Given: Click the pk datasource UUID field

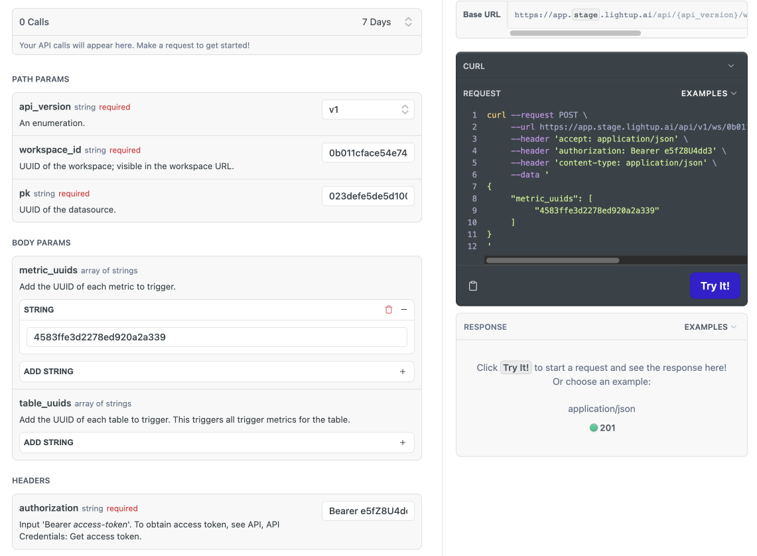Looking at the screenshot, I should click(368, 196).
